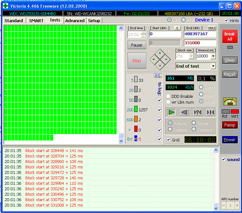242x213 pixels.
Task: Toggle the Grid checkbox
Action: point(168,140)
